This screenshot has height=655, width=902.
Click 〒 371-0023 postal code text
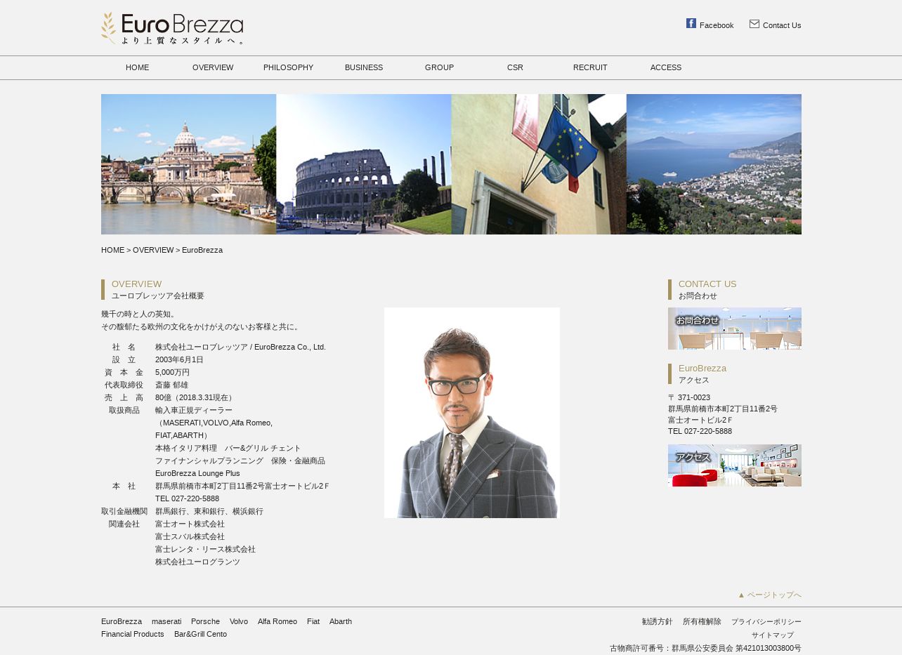pyautogui.click(x=689, y=397)
